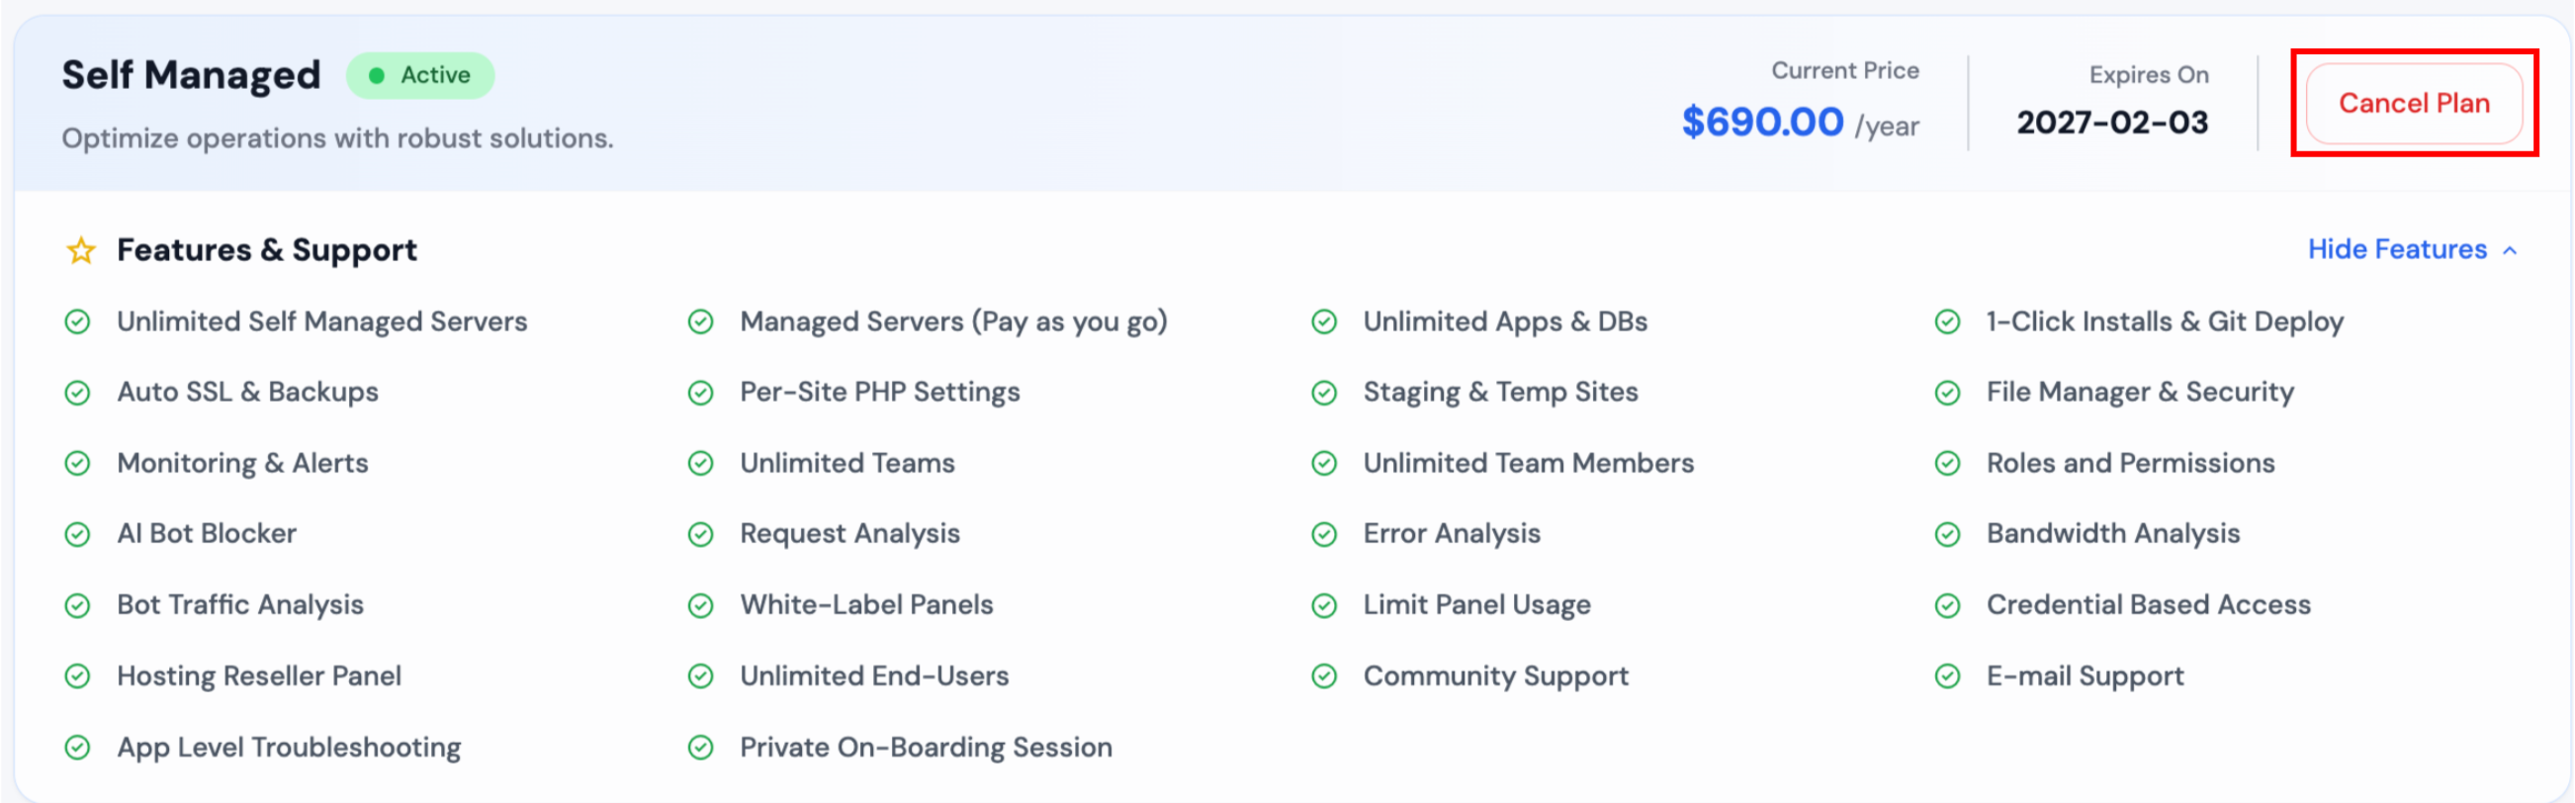Click check icon beside E-mail Support

(x=1947, y=676)
